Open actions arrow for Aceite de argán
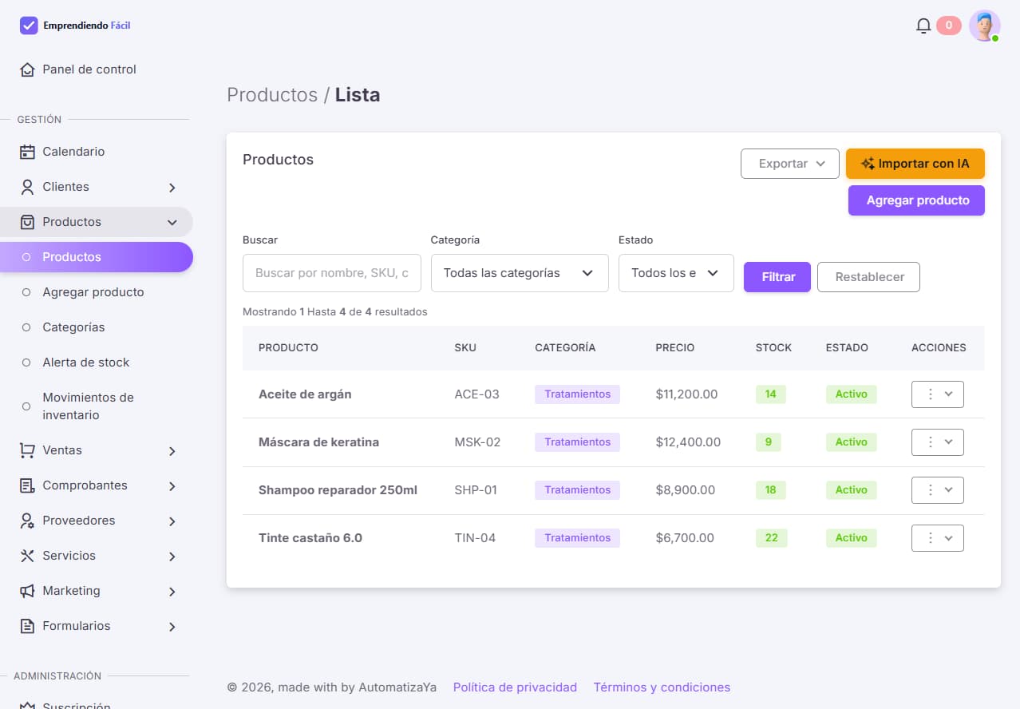The width and height of the screenshot is (1020, 709). (x=949, y=394)
